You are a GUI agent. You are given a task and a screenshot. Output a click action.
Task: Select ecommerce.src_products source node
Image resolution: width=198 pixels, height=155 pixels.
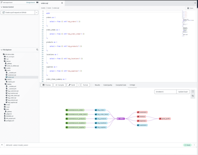click(76, 119)
